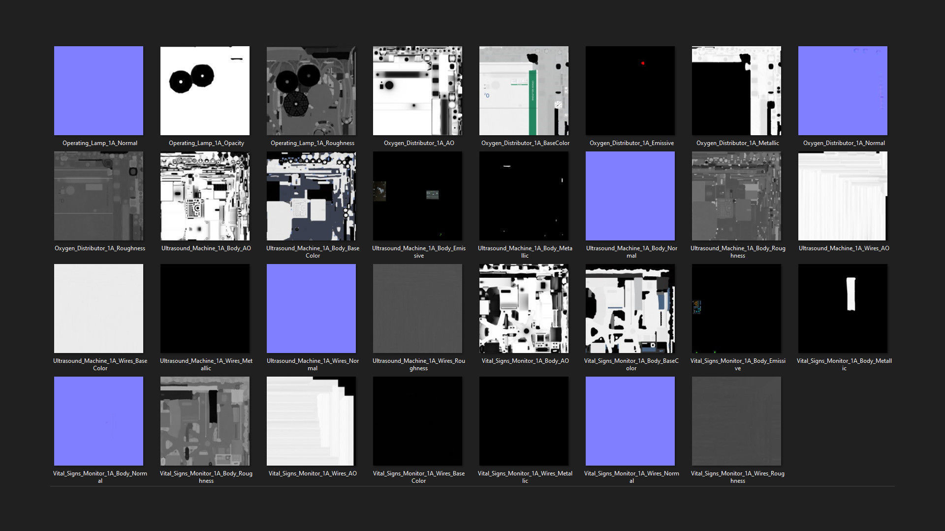Screen dimensions: 945x531
Task: Open Vital_Signs_Monitor_1A_Body_BaseColor texture
Action: click(x=630, y=308)
